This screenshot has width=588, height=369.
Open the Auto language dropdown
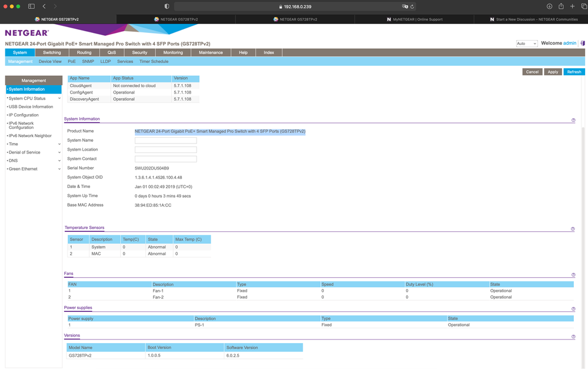[526, 44]
